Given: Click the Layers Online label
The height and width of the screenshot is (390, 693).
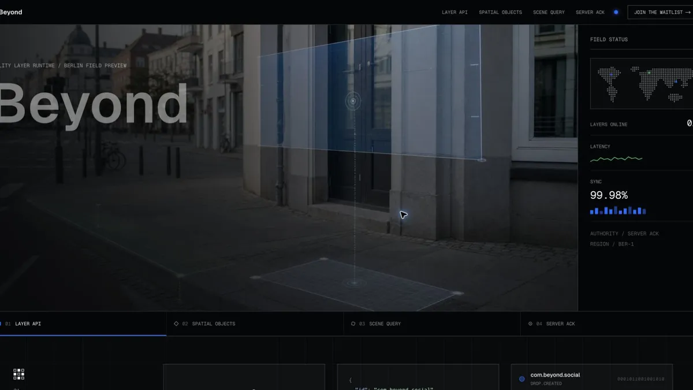Looking at the screenshot, I should pyautogui.click(x=609, y=124).
